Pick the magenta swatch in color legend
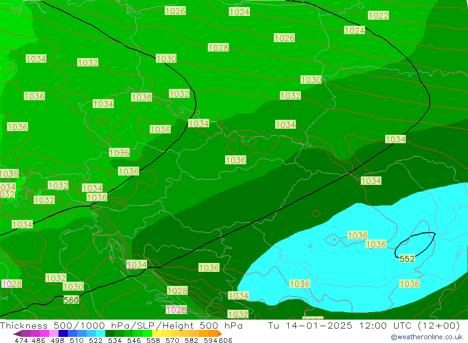Screen dimensions: 468x343 click(44, 334)
